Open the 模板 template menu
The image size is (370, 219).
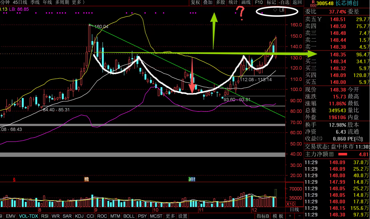click(x=278, y=216)
